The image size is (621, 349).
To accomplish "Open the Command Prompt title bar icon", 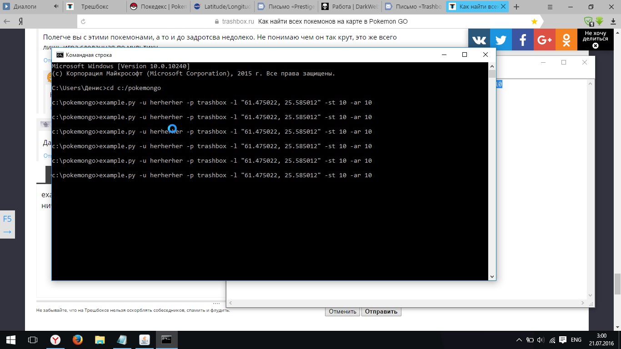I will pos(60,55).
